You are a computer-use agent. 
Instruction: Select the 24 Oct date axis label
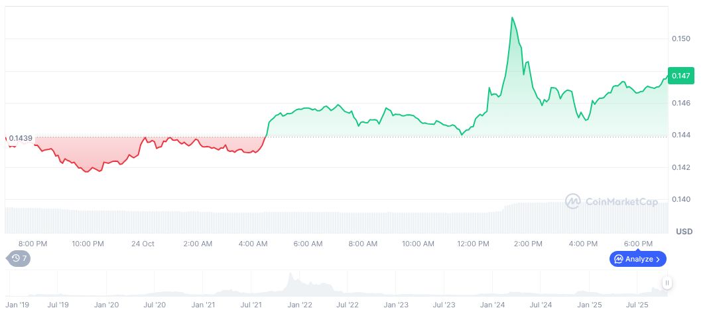143,244
